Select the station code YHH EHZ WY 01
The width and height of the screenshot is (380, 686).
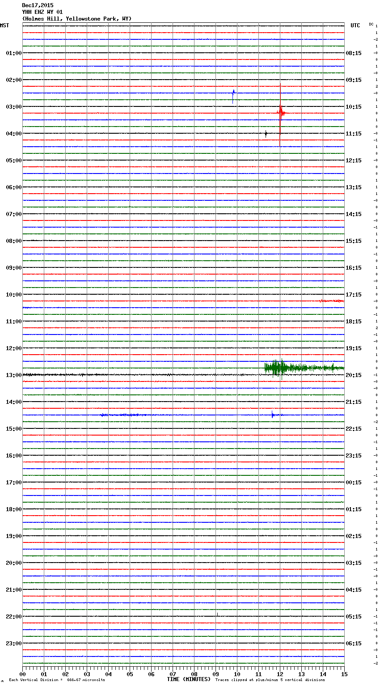[42, 12]
